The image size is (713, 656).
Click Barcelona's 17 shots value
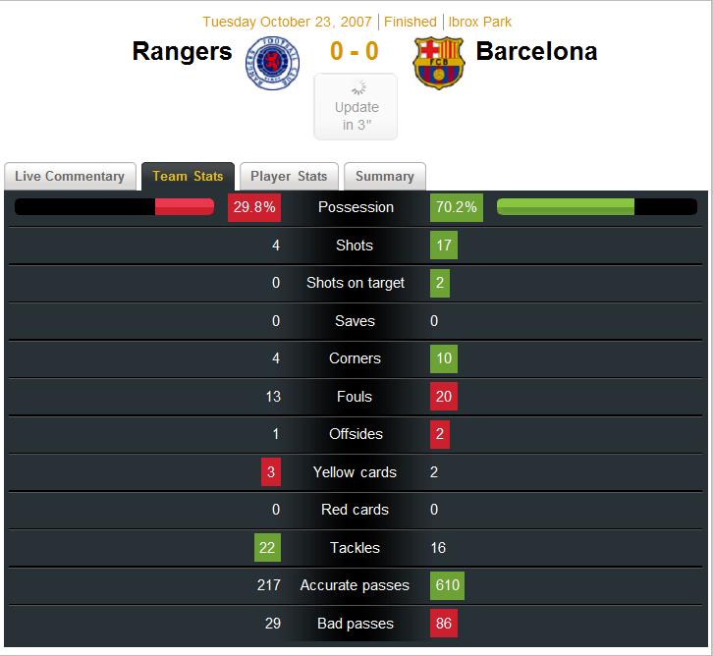444,246
